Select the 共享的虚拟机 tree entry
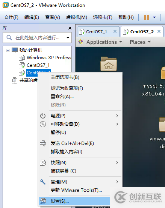Screen dimensions: 165x208 pos(29,80)
